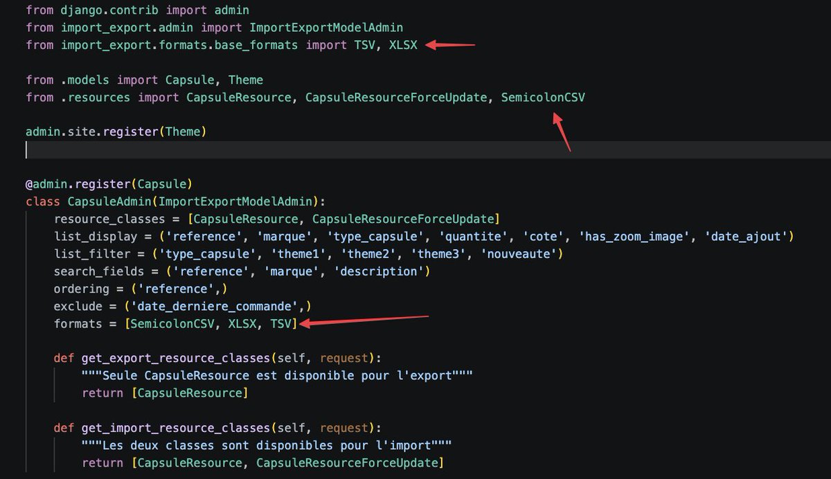
Task: Click 'XLSX' in the base_formats import line
Action: coord(403,45)
